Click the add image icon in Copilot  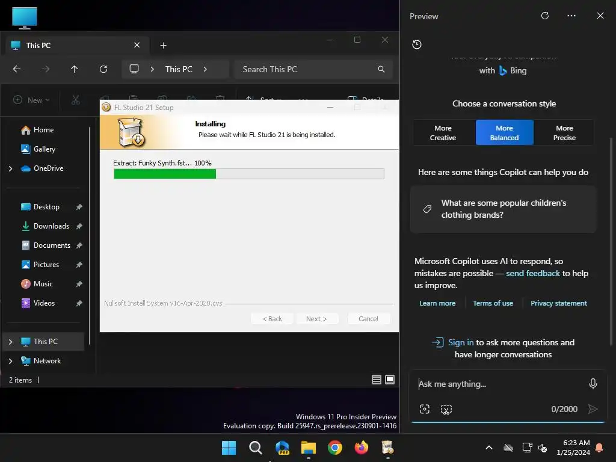pyautogui.click(x=425, y=409)
